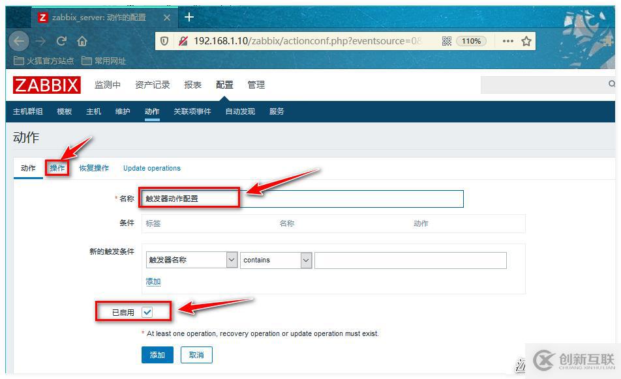Go to 自动发现 submenu

[x=241, y=111]
